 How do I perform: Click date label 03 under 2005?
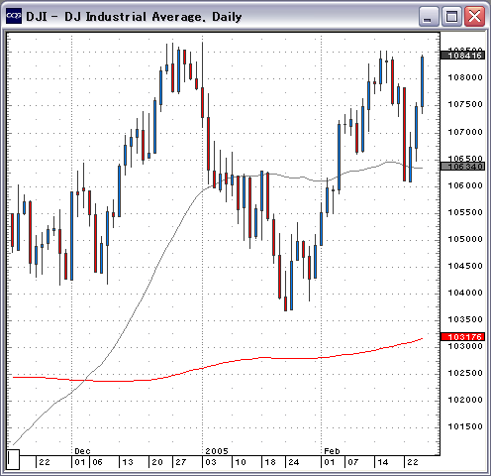[x=211, y=462]
